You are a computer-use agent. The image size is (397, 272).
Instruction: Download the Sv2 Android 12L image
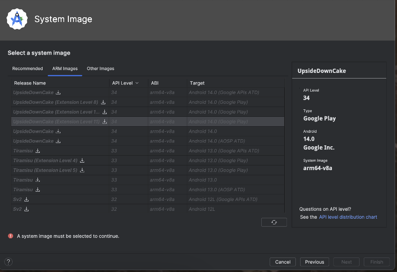(x=27, y=209)
